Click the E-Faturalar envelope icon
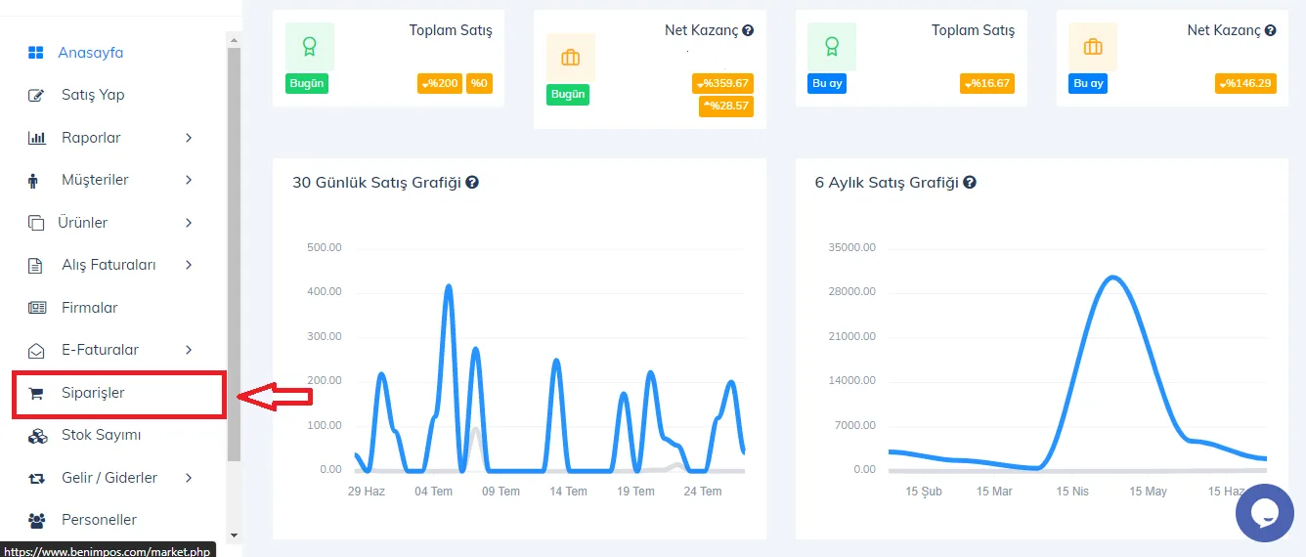Screen dimensions: 1306x557 pos(36,350)
